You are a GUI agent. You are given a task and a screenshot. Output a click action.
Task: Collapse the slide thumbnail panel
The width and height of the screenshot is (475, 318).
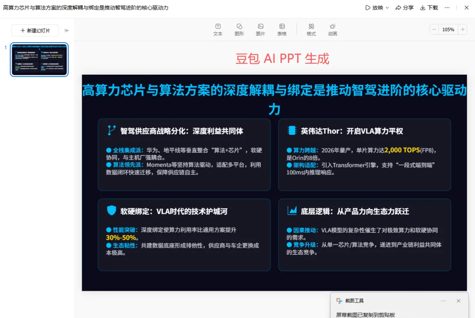point(67,30)
